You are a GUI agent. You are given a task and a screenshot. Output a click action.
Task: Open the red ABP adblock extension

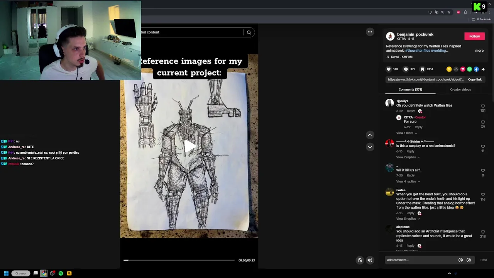pyautogui.click(x=458, y=12)
